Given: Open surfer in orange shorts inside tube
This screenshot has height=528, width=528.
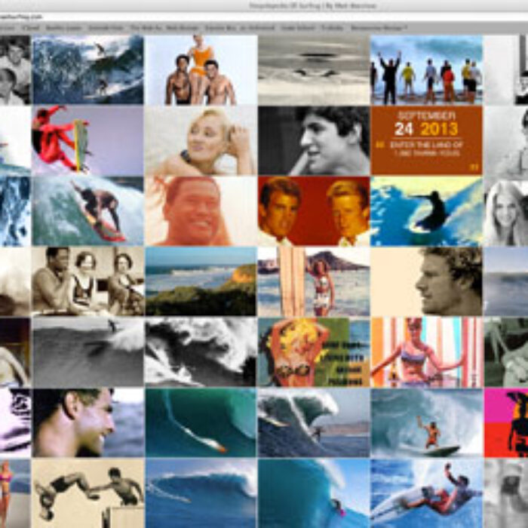Looking at the screenshot, I should pyautogui.click(x=427, y=423).
